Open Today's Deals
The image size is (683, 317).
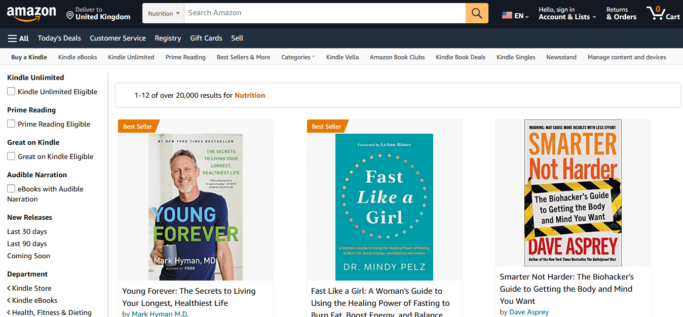coord(59,38)
